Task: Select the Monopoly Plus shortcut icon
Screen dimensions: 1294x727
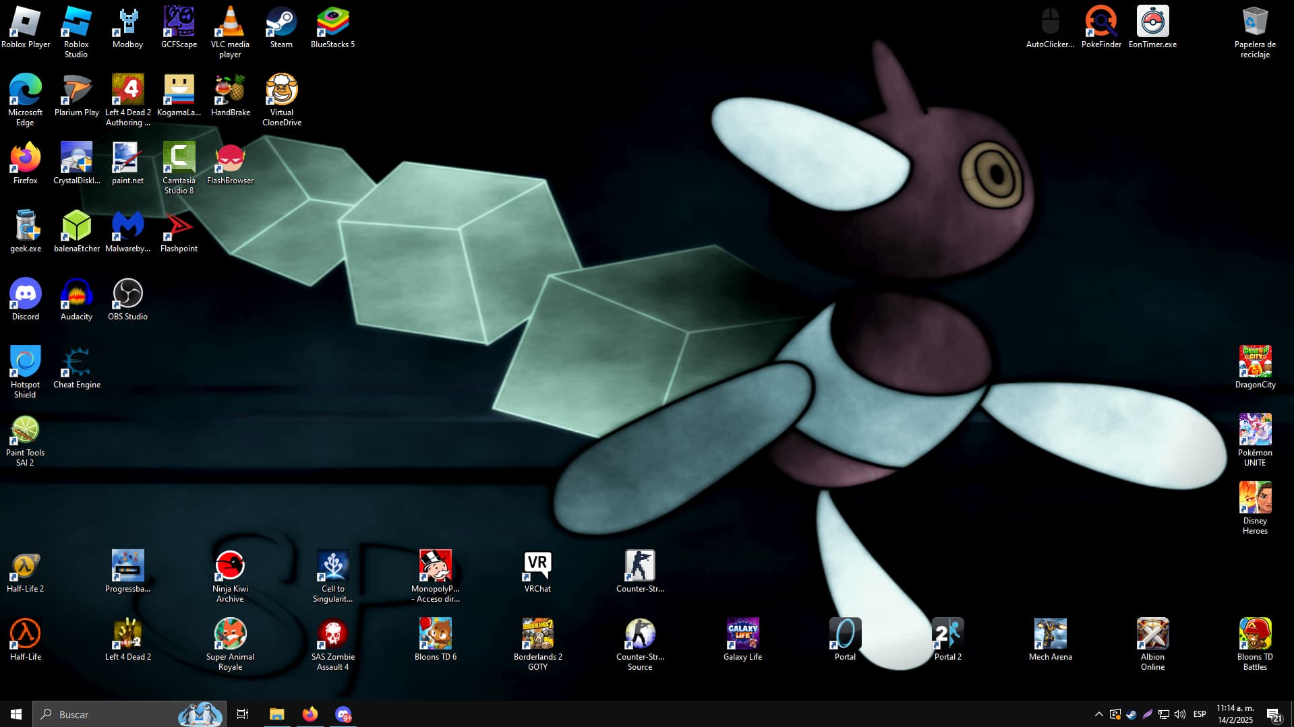Action: point(435,576)
